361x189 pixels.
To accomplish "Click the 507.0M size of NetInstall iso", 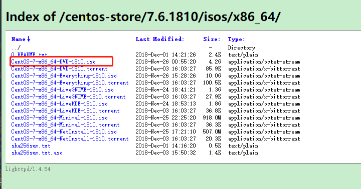I will [212, 132].
